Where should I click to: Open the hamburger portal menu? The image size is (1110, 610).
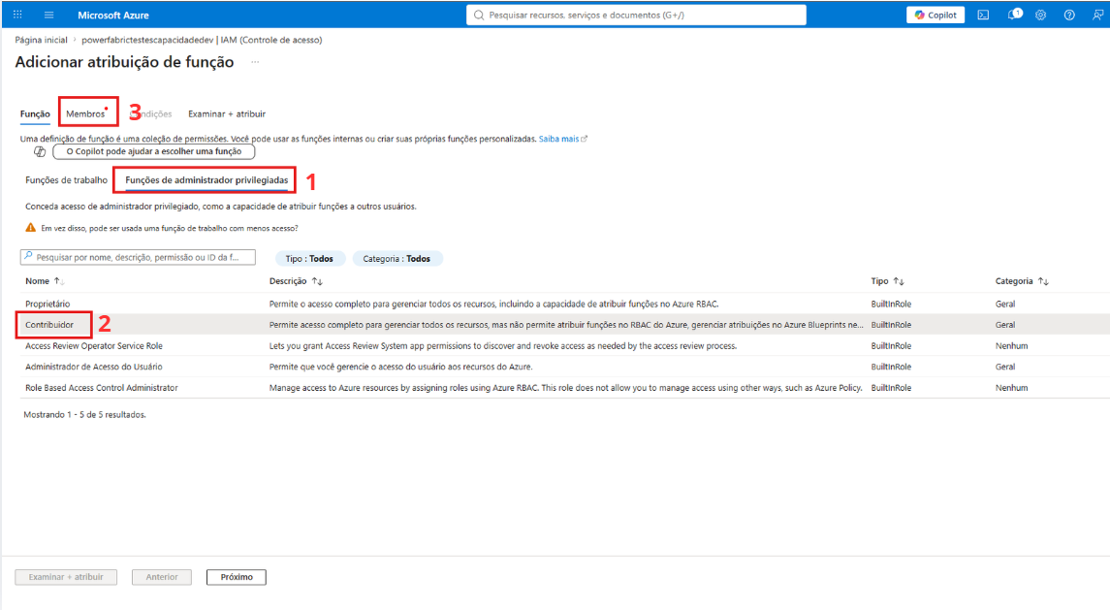pos(48,15)
